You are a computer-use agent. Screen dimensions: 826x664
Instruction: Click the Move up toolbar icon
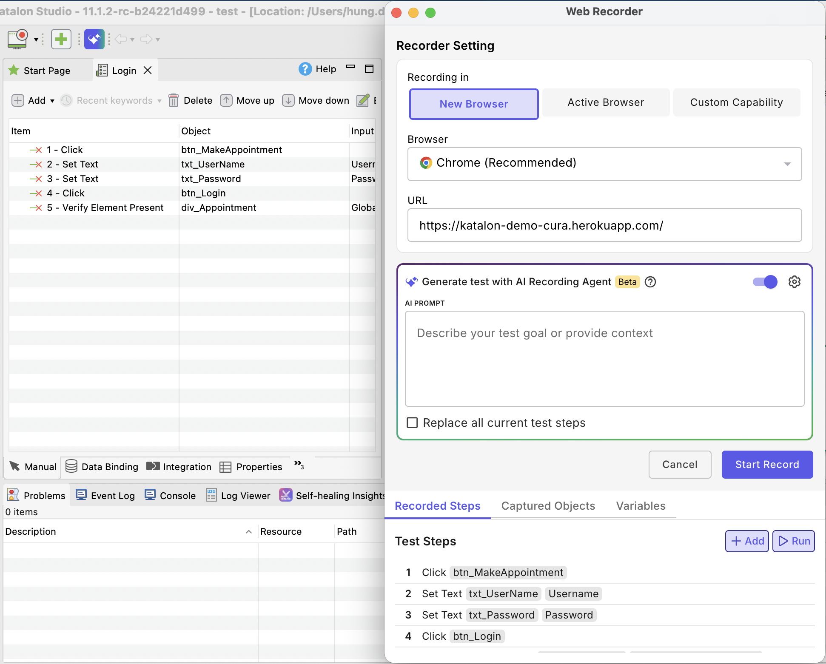tap(226, 100)
